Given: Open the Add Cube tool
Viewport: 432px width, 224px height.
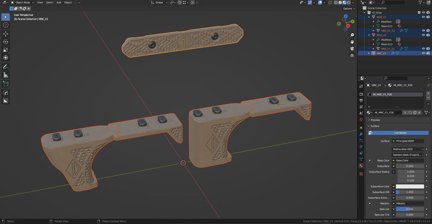Looking at the screenshot, I should [5, 84].
